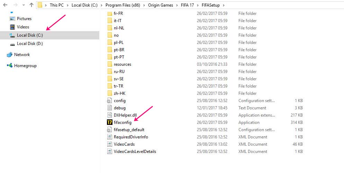Click Local Disk (C:) in address bar
Image resolution: width=344 pixels, height=173 pixels.
pos(84,5)
